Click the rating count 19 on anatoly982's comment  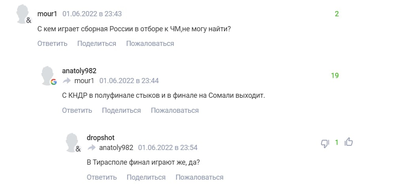click(x=335, y=76)
